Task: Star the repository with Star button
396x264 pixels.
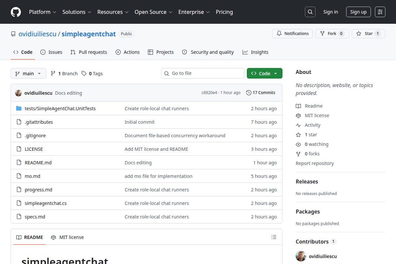Action: point(369,34)
